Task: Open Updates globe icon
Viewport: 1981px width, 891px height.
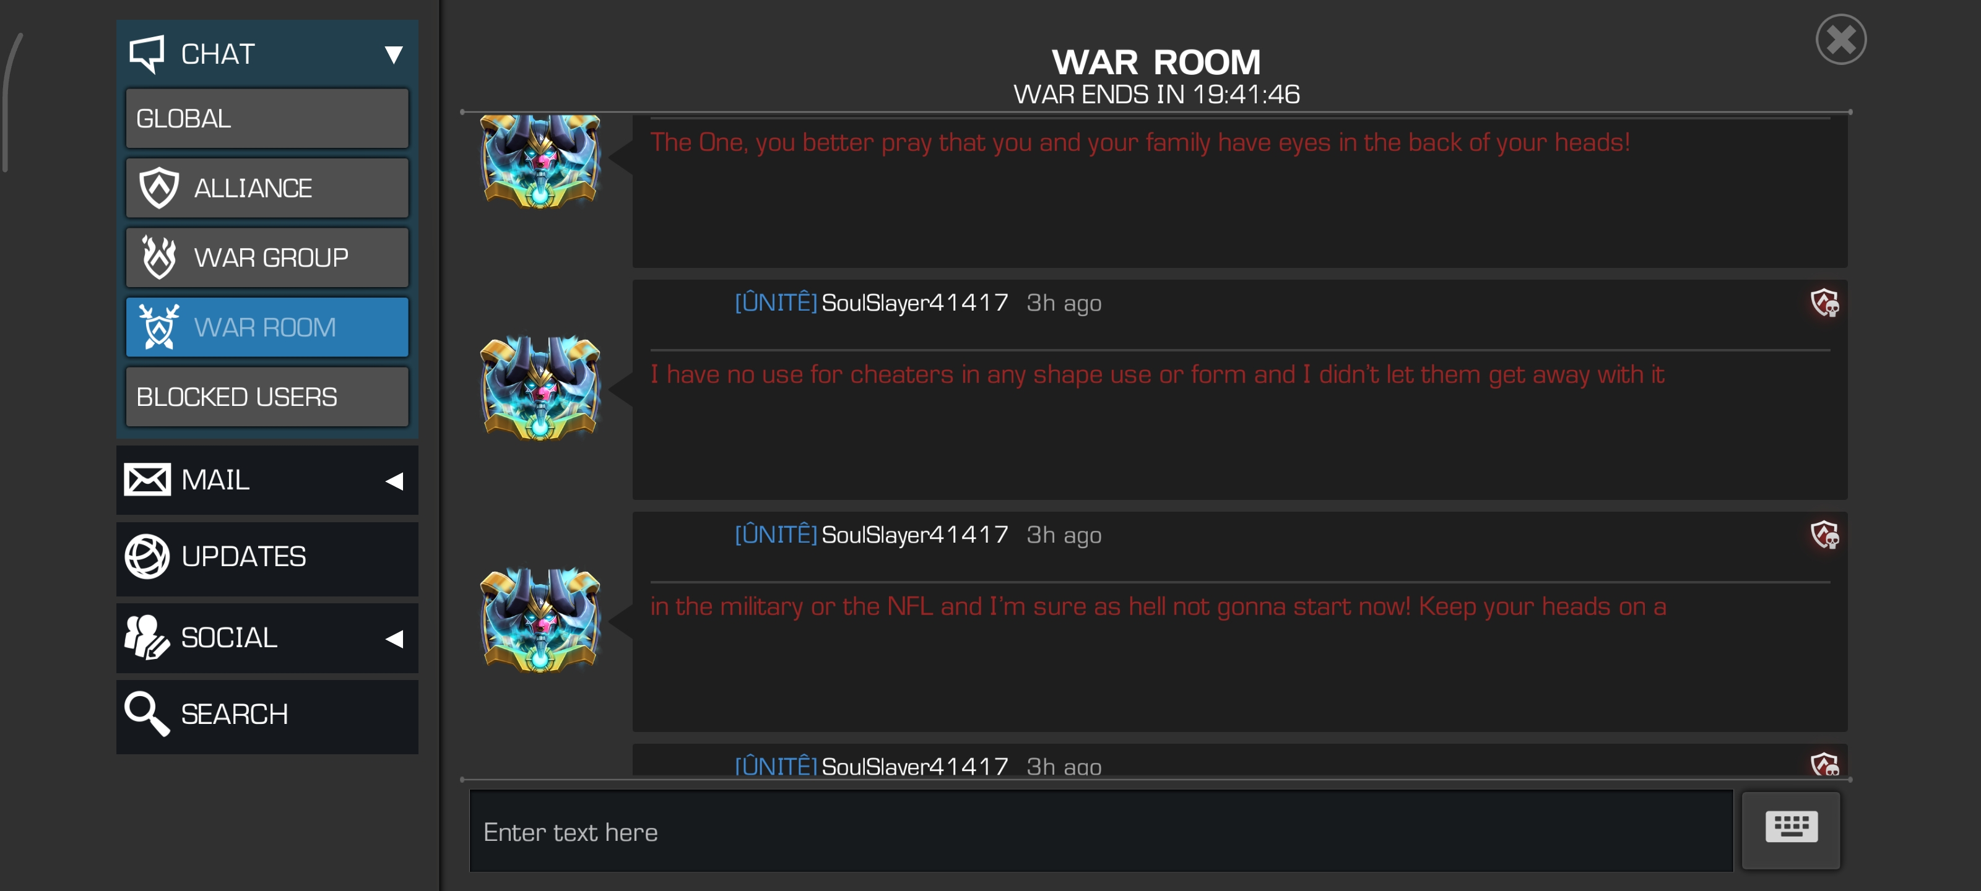Action: 146,557
